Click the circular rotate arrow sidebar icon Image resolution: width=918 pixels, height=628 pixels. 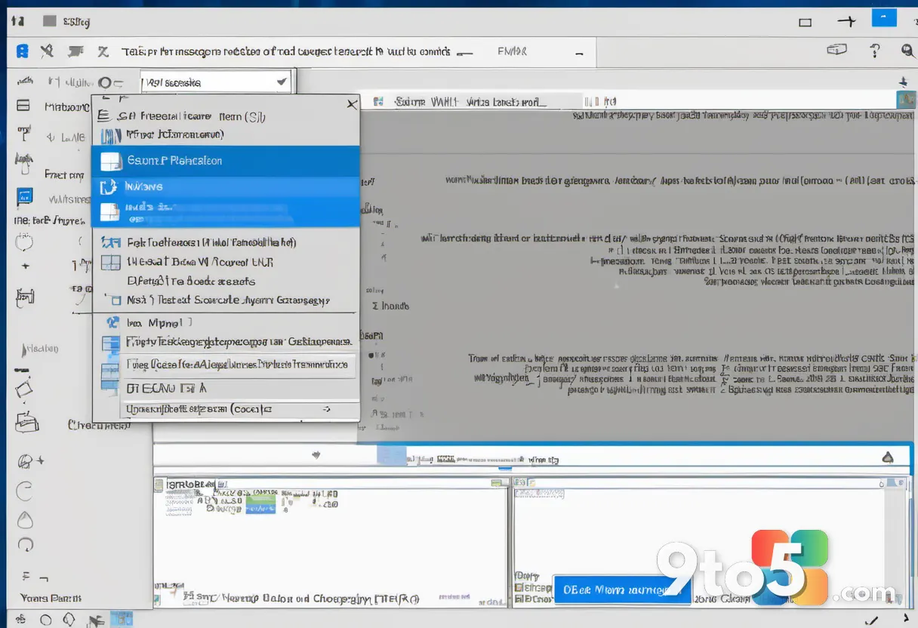26,544
